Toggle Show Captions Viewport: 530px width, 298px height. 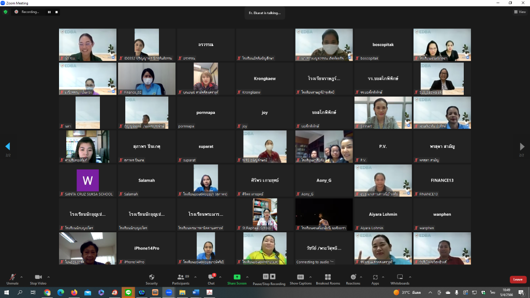[x=301, y=279]
